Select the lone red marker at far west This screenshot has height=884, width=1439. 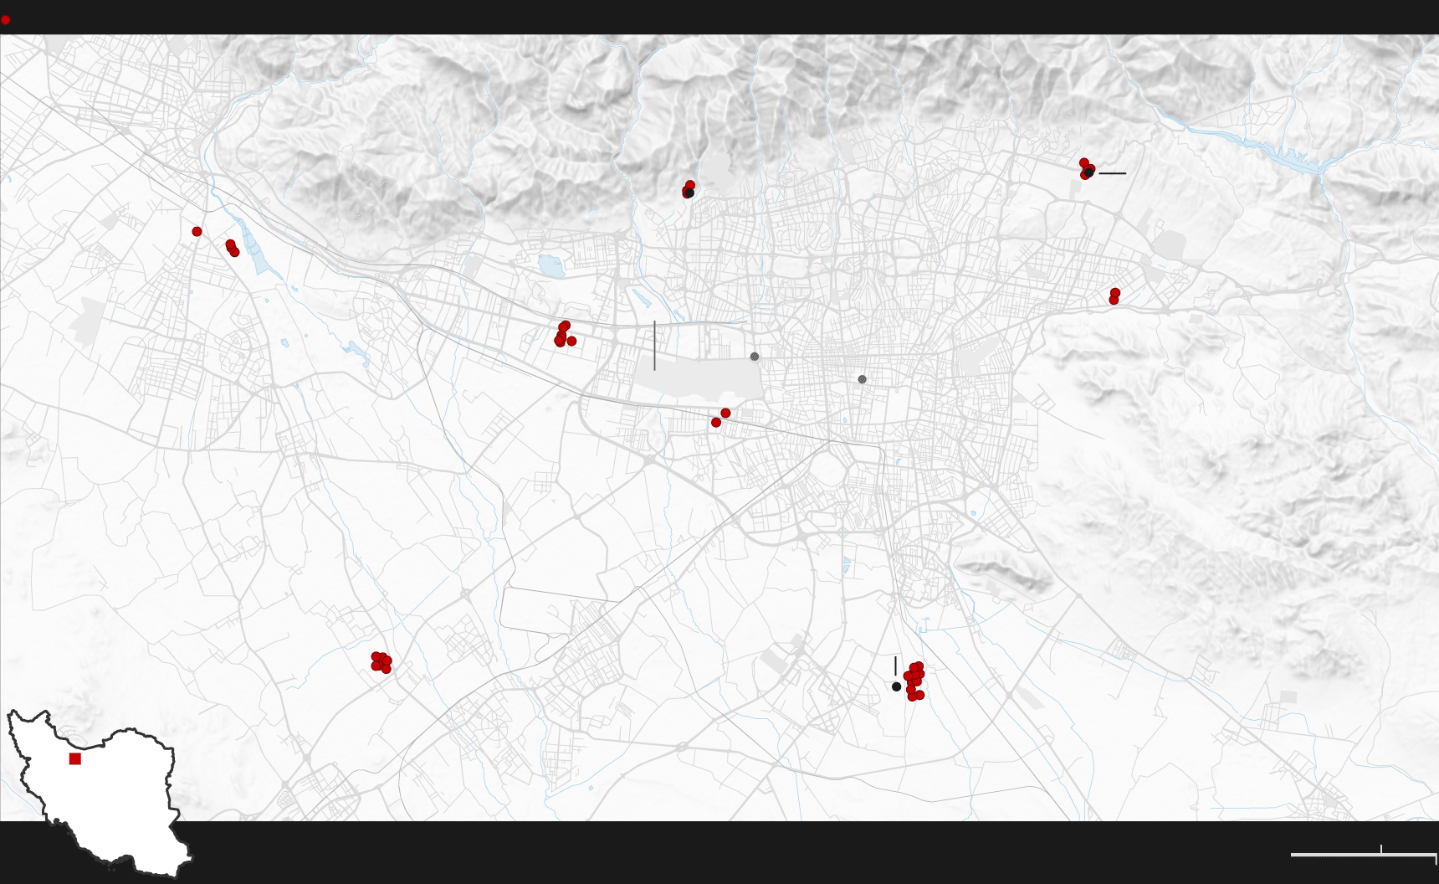tap(197, 232)
